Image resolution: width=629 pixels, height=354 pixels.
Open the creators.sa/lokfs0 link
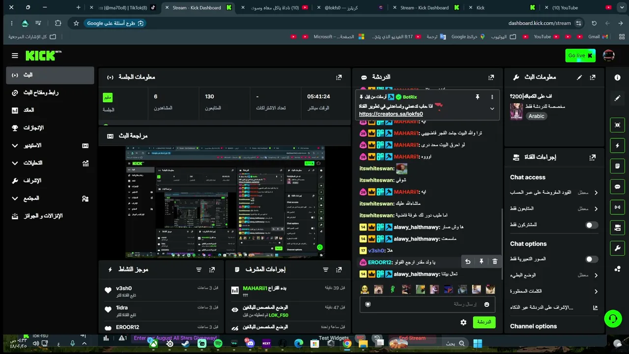[391, 114]
